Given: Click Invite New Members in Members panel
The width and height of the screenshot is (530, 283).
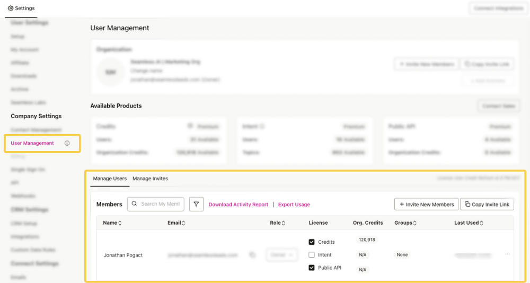Looking at the screenshot, I should pyautogui.click(x=427, y=204).
